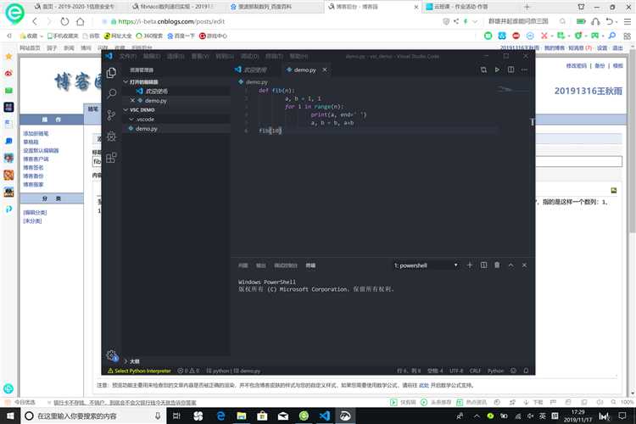Open the Search view in VS Code activity bar
This screenshot has width=636, height=424.
click(x=111, y=94)
